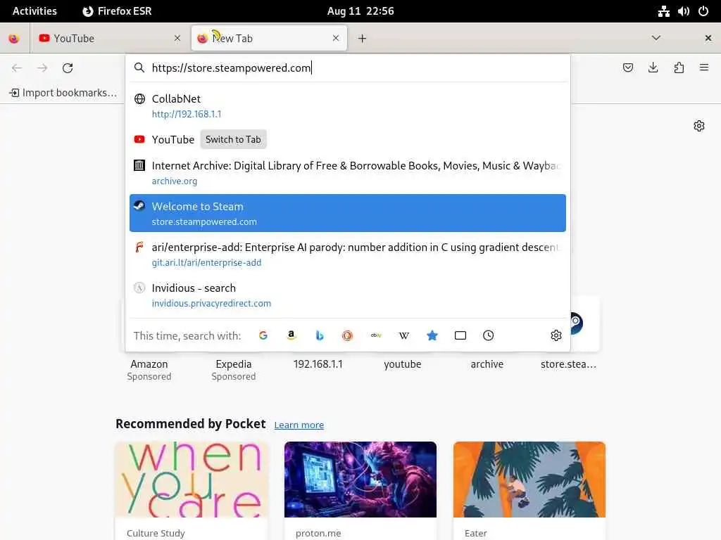721x540 pixels.
Task: Click the Import bookmarks button
Action: pos(63,93)
